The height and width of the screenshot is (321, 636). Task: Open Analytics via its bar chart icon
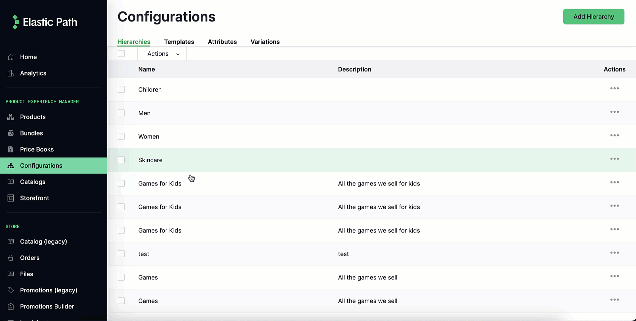(x=11, y=73)
